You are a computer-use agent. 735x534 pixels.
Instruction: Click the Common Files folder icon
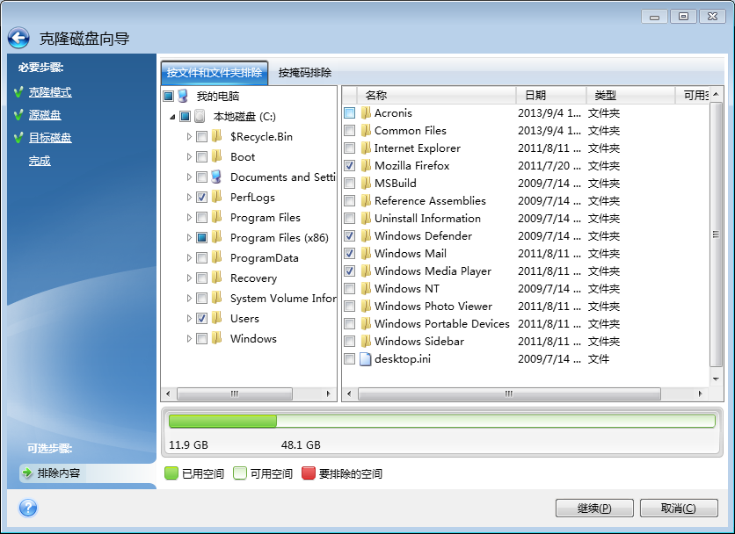(366, 130)
